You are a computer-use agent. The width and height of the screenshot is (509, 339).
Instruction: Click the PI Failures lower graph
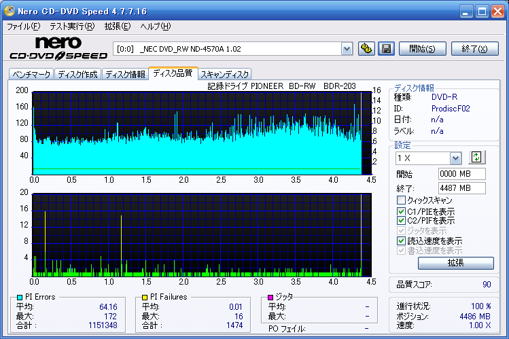pyautogui.click(x=202, y=235)
